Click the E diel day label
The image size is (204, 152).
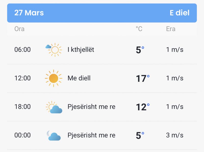(180, 13)
